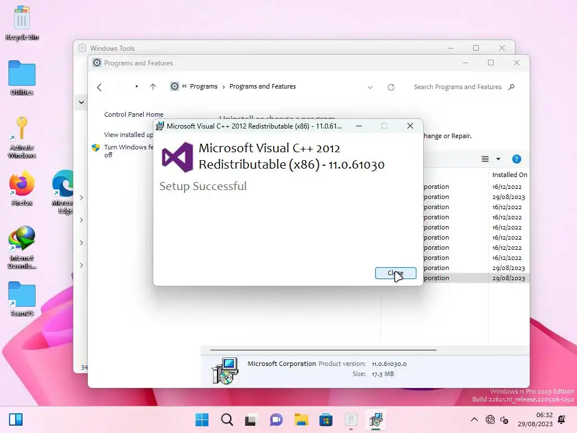Click View installed updates link
This screenshot has height=433, width=577.
(129, 135)
